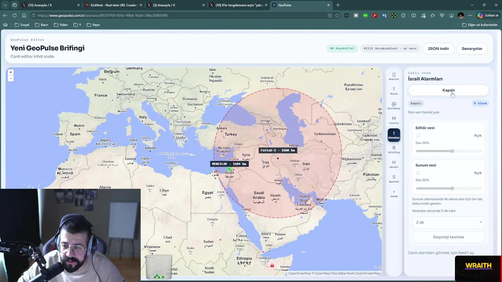The width and height of the screenshot is (502, 282).
Task: Open the Senaryolar scenarios list
Action: click(472, 49)
